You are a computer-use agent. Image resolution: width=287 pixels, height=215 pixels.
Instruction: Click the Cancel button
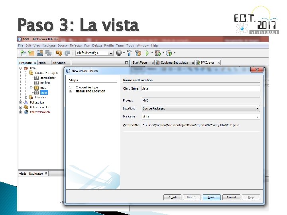231,197
